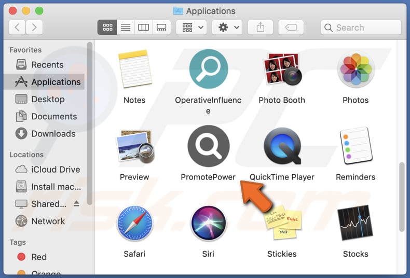Click the QuickTime Player label text

[x=282, y=177]
